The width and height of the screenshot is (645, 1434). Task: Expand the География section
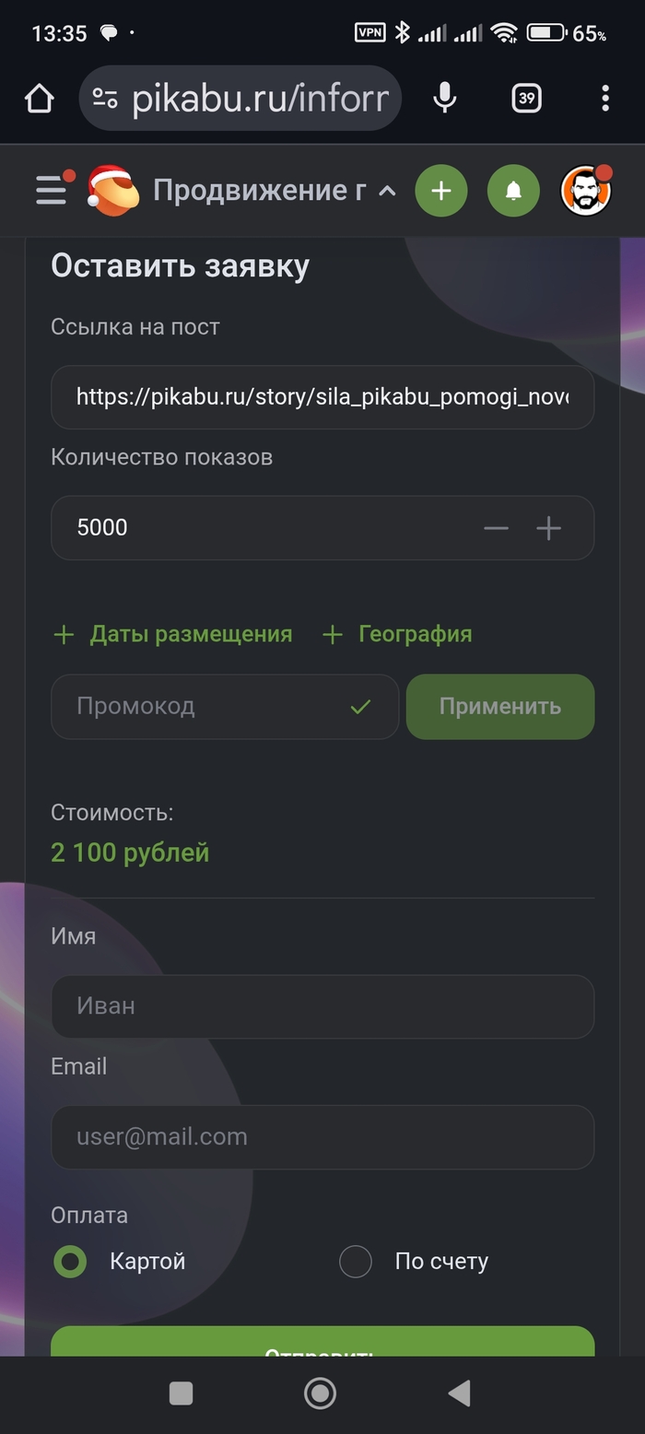pyautogui.click(x=397, y=634)
